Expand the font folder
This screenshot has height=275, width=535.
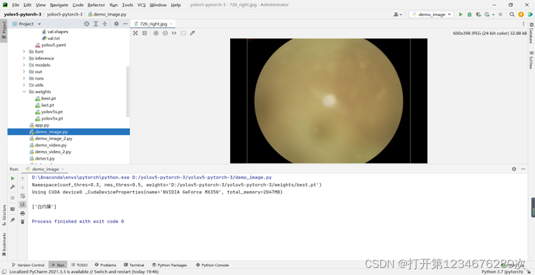pos(24,52)
